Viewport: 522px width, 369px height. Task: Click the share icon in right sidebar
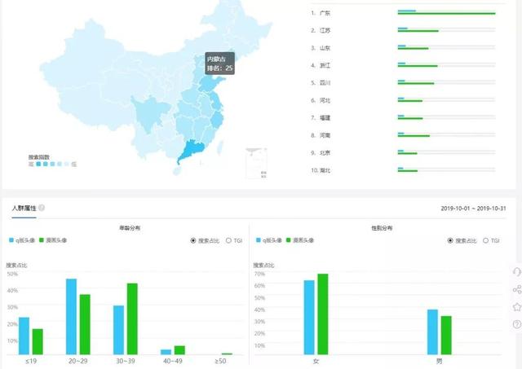[516, 290]
